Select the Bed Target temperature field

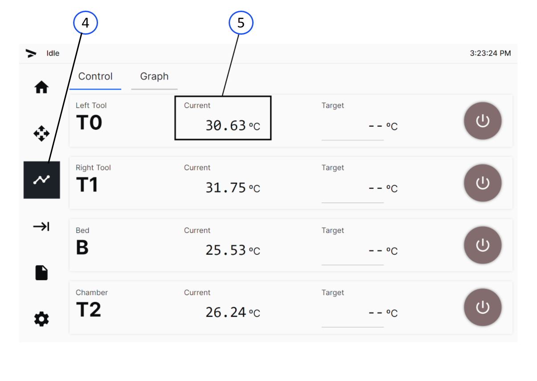click(353, 251)
